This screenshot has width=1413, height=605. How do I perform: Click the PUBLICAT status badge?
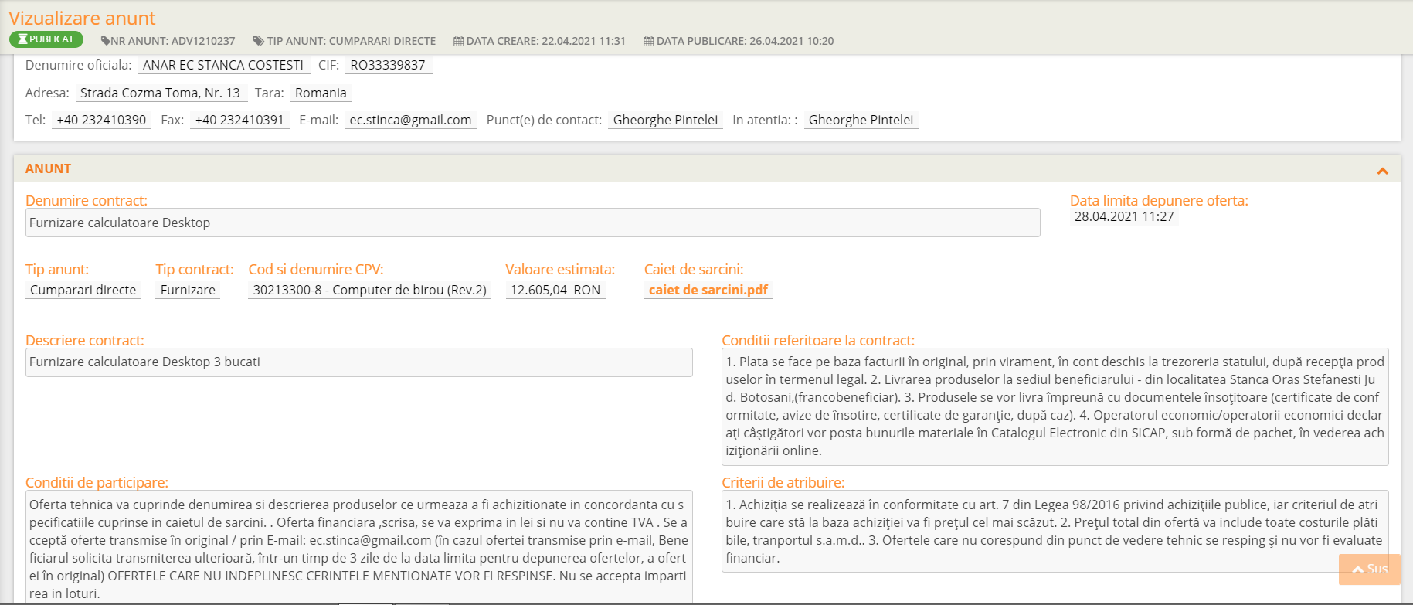[46, 39]
